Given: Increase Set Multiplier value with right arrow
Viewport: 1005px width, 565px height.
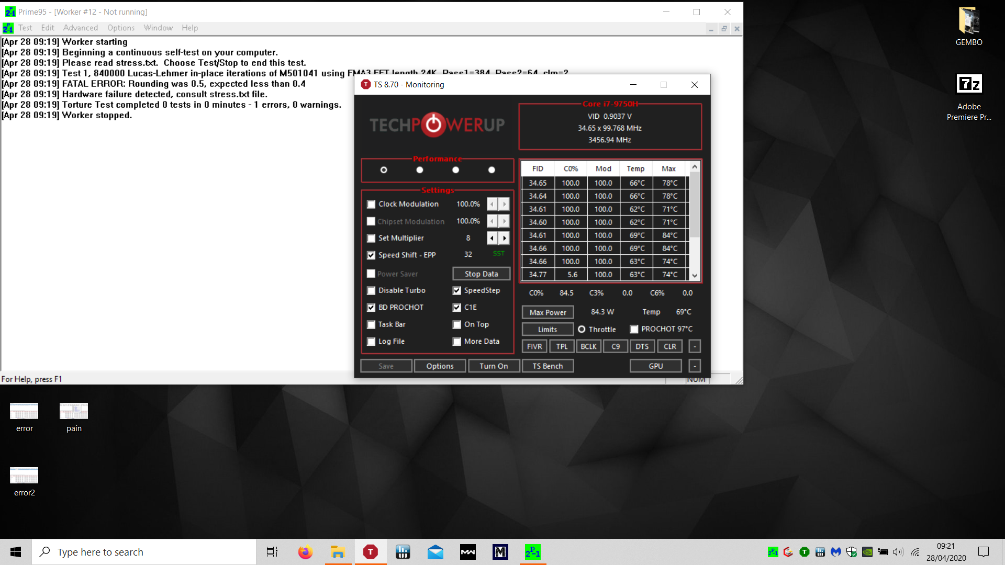Looking at the screenshot, I should [504, 238].
